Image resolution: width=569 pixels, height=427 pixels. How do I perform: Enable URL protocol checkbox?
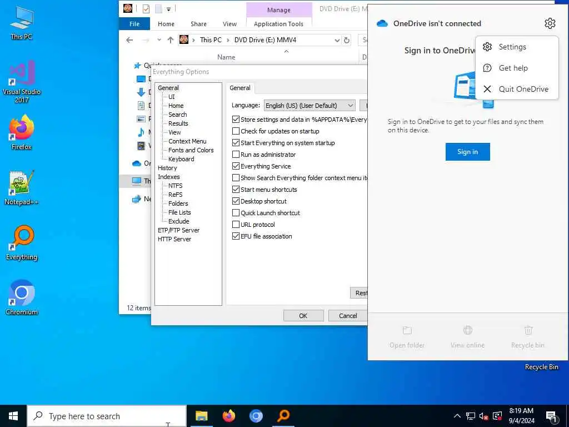tap(236, 225)
